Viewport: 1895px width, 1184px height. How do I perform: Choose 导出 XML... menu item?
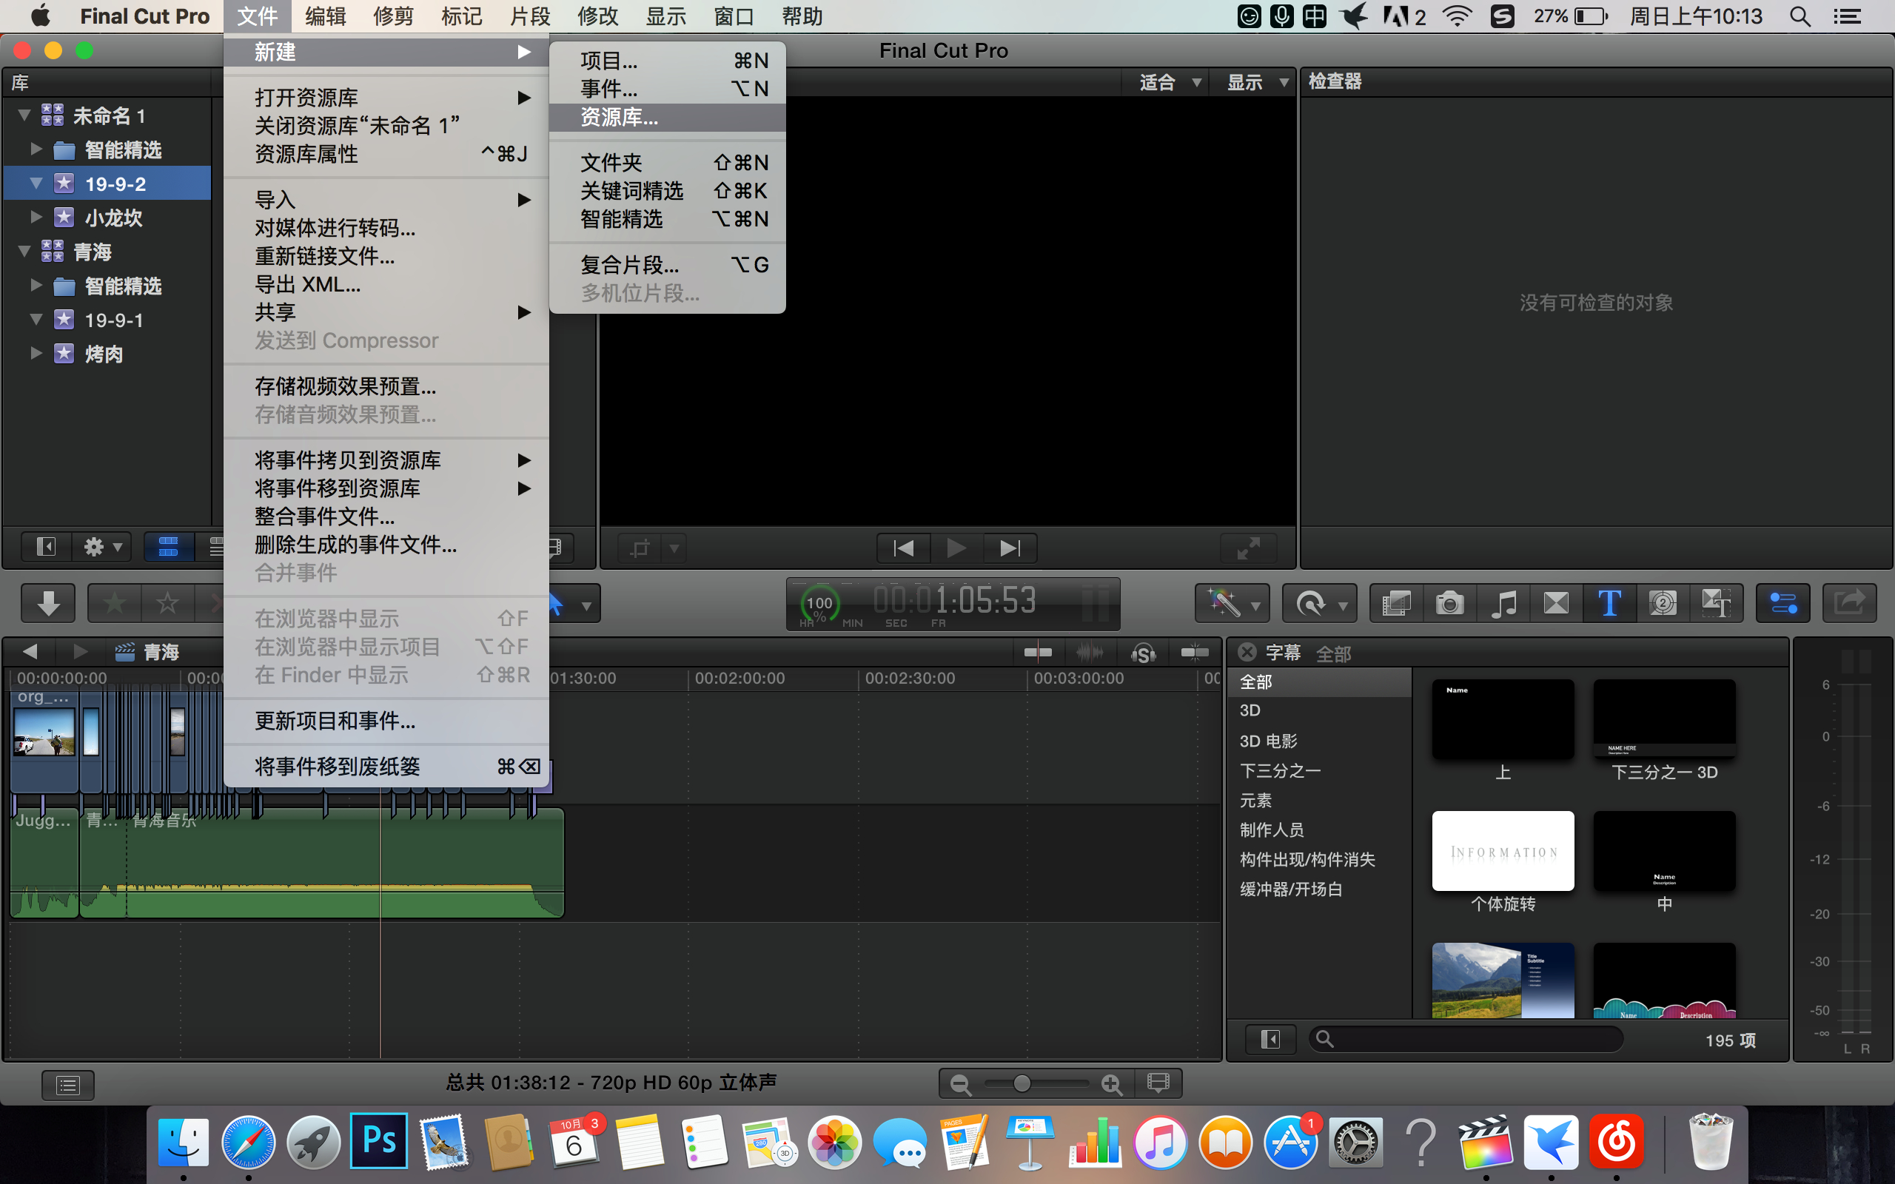308,284
